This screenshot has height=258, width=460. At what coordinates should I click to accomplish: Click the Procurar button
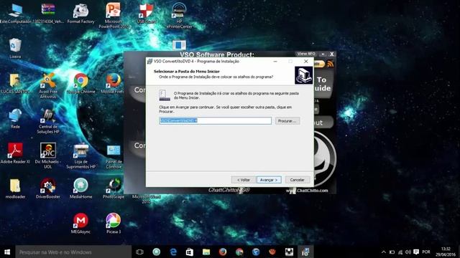click(x=287, y=121)
